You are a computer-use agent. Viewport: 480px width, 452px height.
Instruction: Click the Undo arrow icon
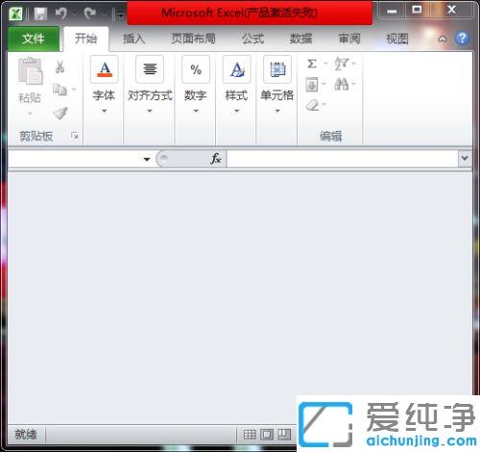click(x=61, y=13)
